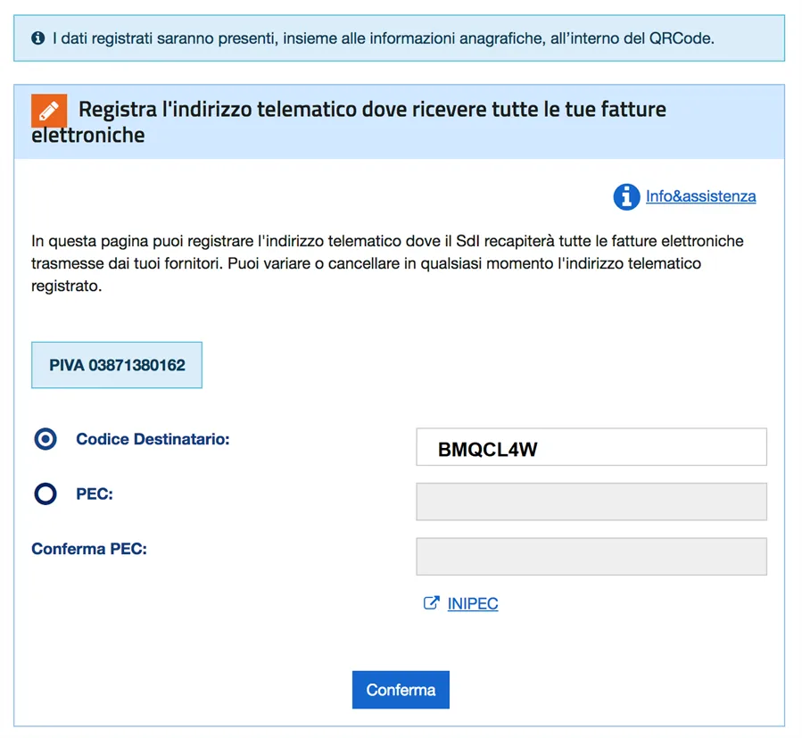
Task: Click the orange pencil edit icon
Action: [49, 110]
